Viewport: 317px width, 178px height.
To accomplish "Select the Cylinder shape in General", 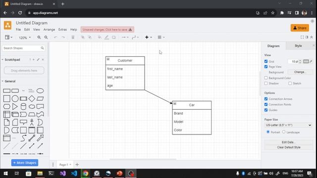I will click(x=23, y=107).
